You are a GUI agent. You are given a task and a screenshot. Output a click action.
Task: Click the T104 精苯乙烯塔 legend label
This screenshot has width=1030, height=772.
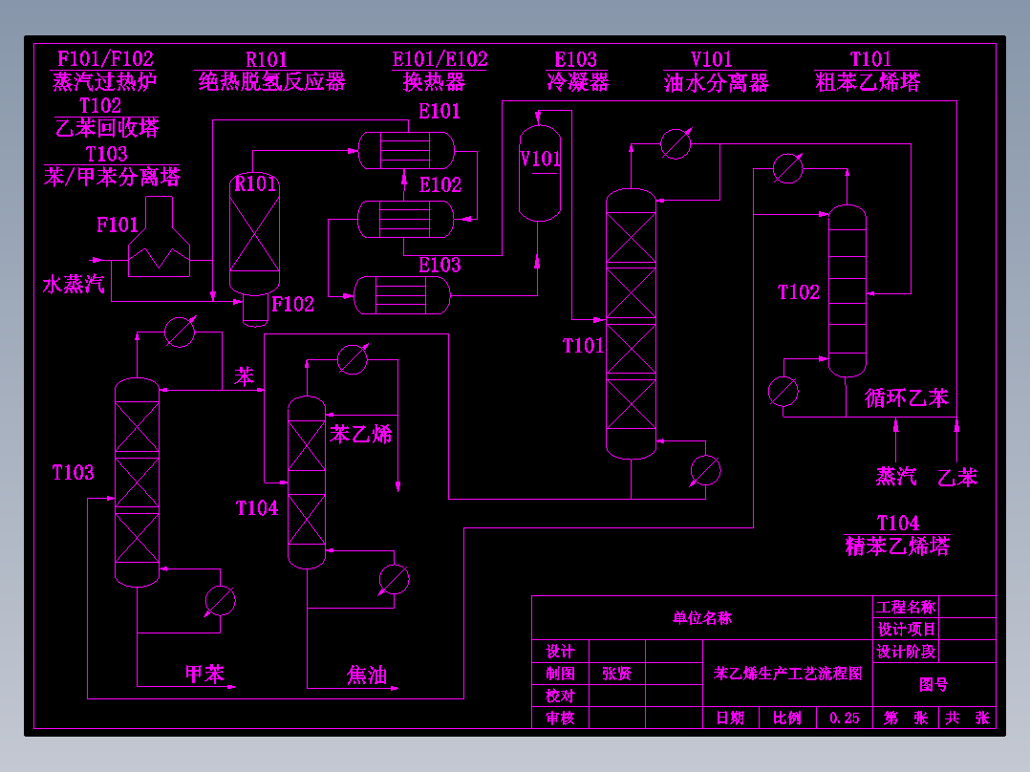897,535
